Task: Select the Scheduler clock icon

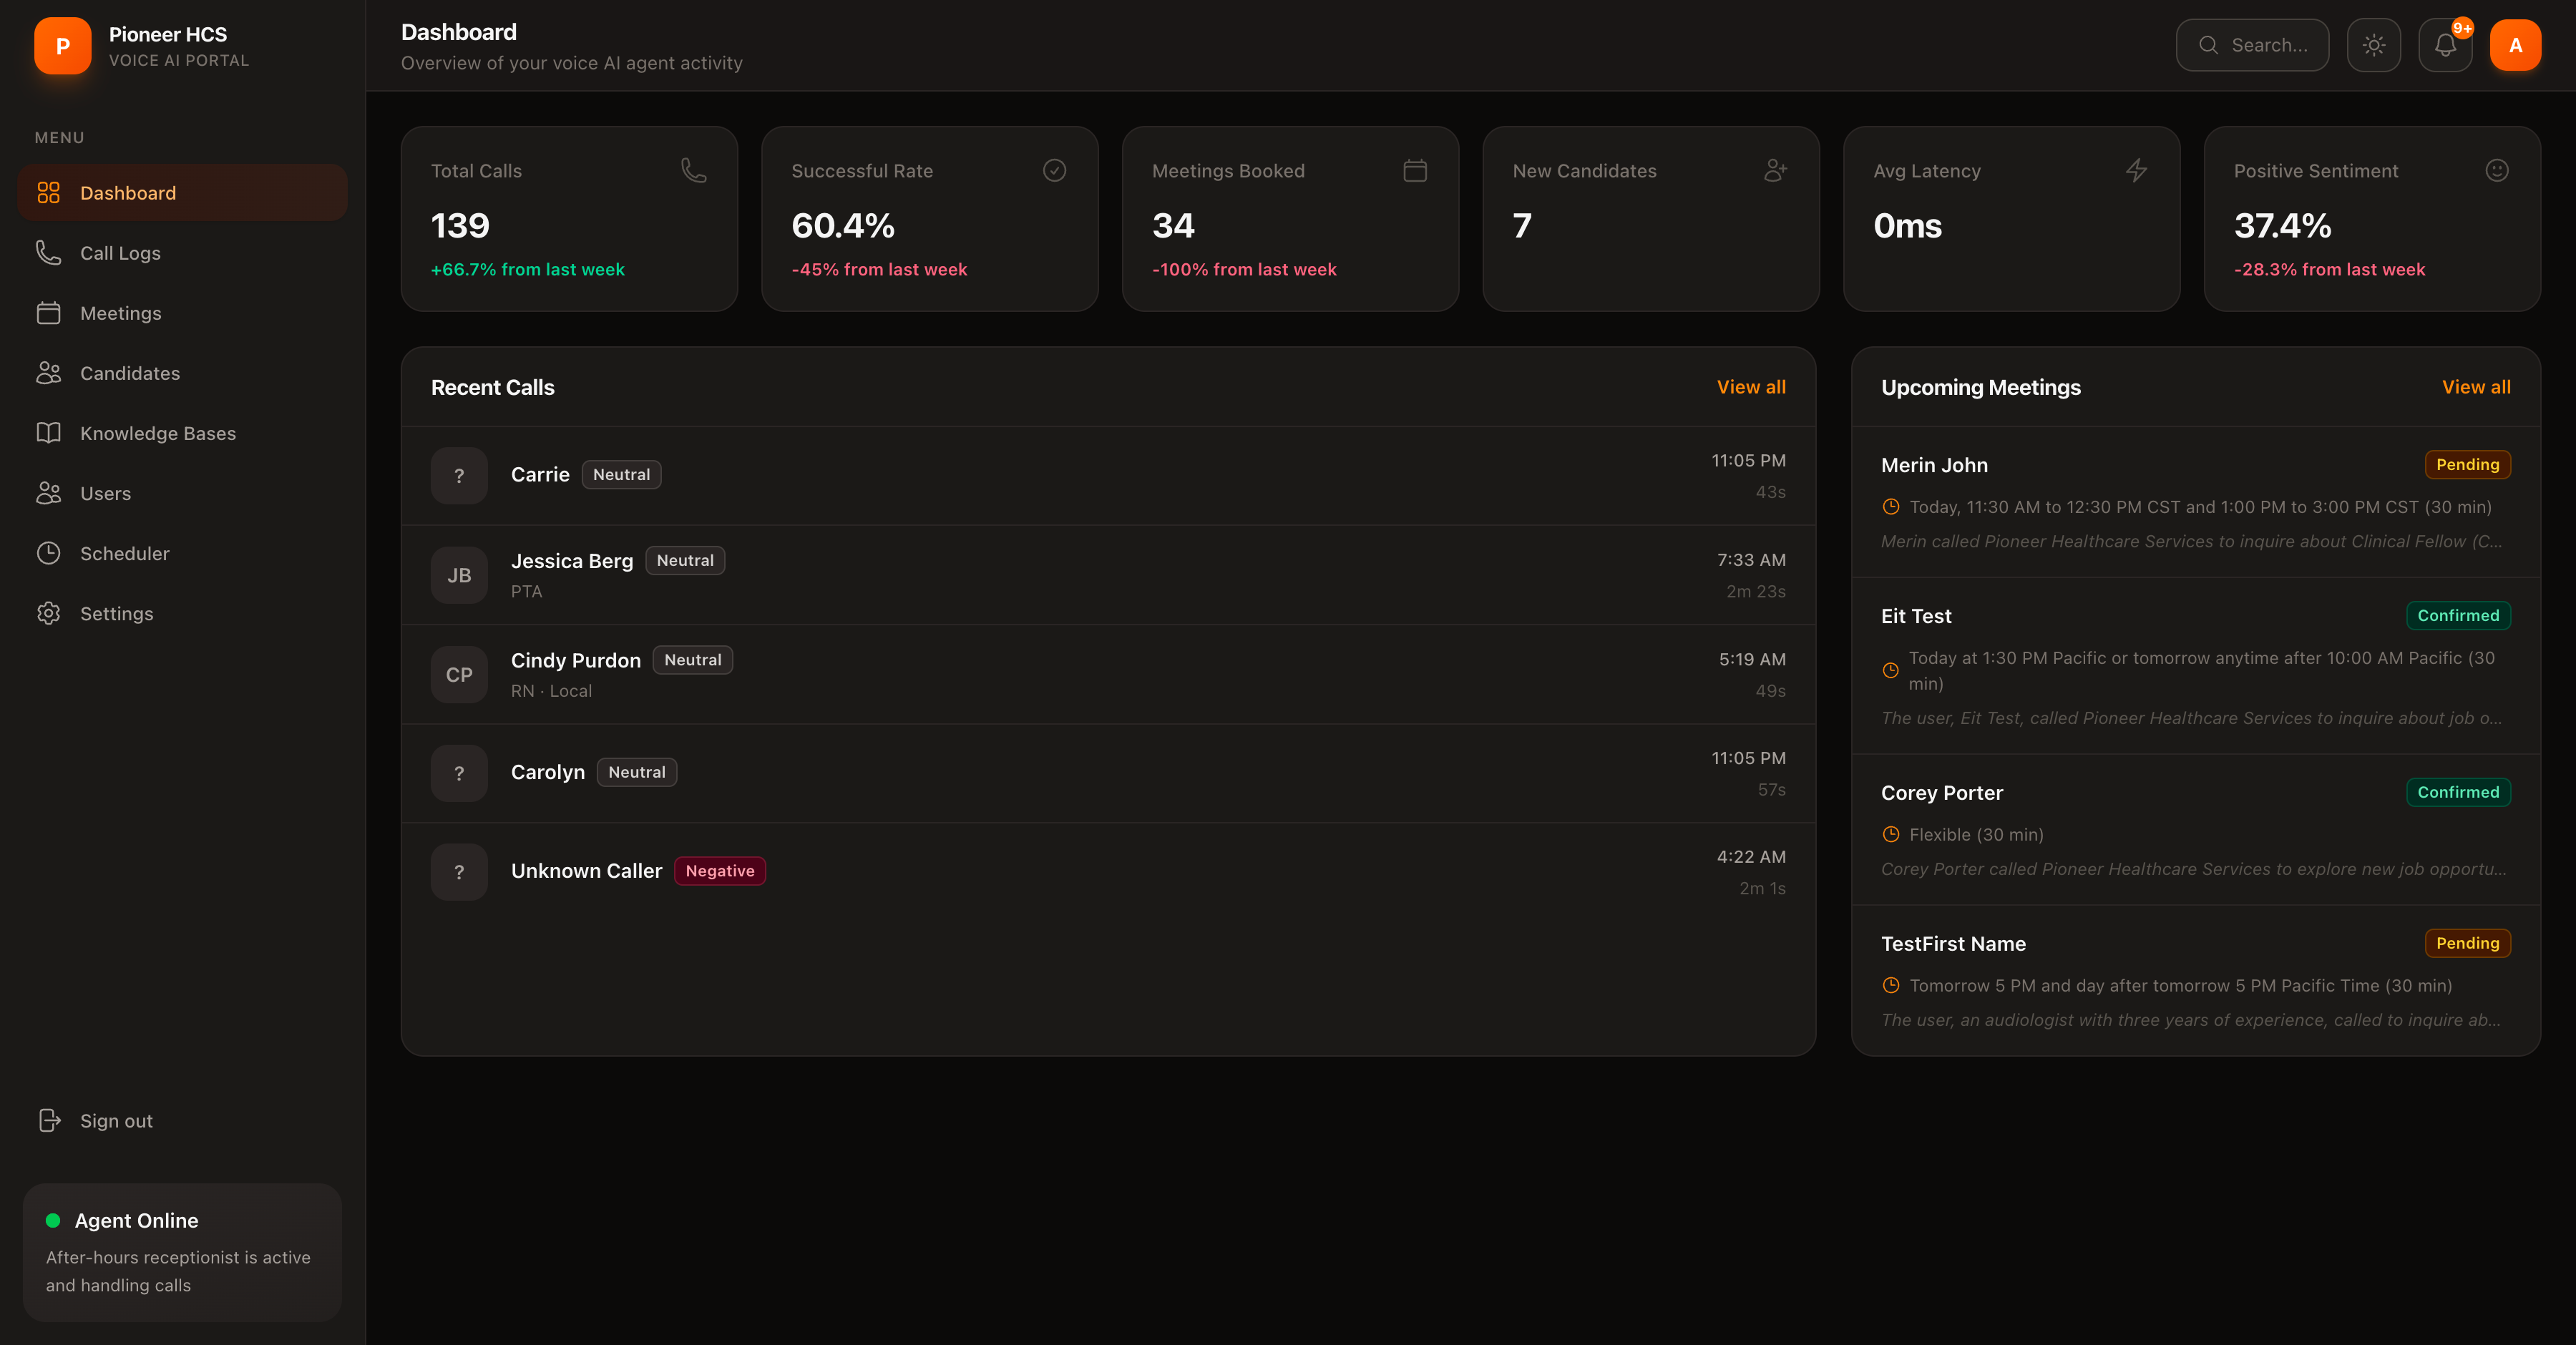Action: pyautogui.click(x=50, y=552)
